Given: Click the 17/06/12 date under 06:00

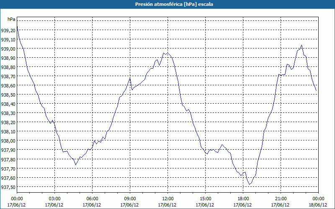Looking at the screenshot, I should coord(92,205).
